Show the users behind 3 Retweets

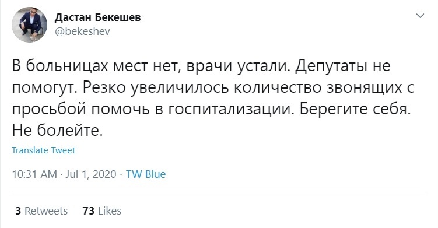tap(41, 211)
